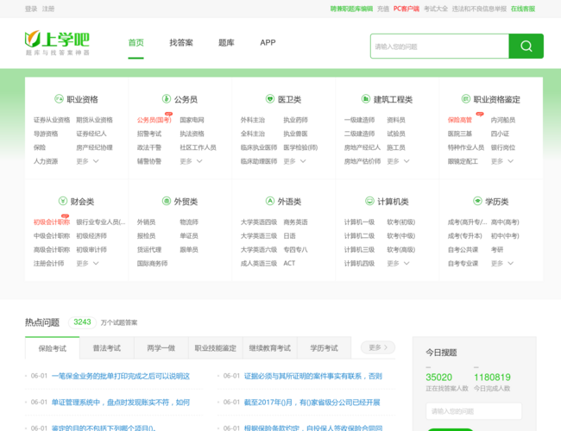Image resolution: width=561 pixels, height=431 pixels.
Task: Open 充值 link at top
Action: (x=383, y=9)
